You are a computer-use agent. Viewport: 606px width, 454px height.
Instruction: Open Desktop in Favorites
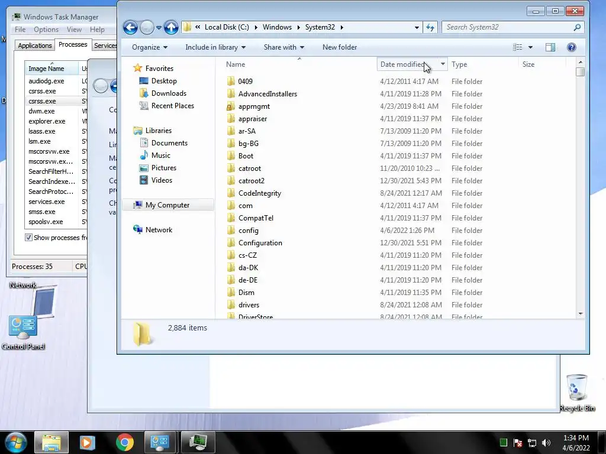(164, 80)
